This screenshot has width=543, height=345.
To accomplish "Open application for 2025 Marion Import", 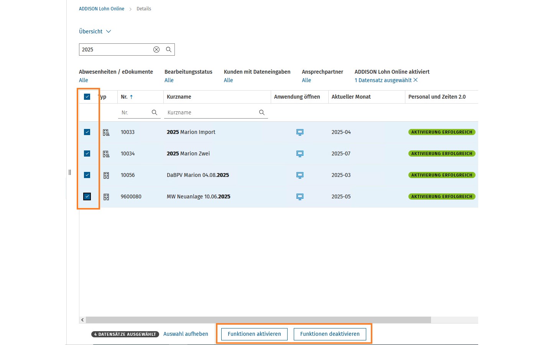I will [300, 132].
